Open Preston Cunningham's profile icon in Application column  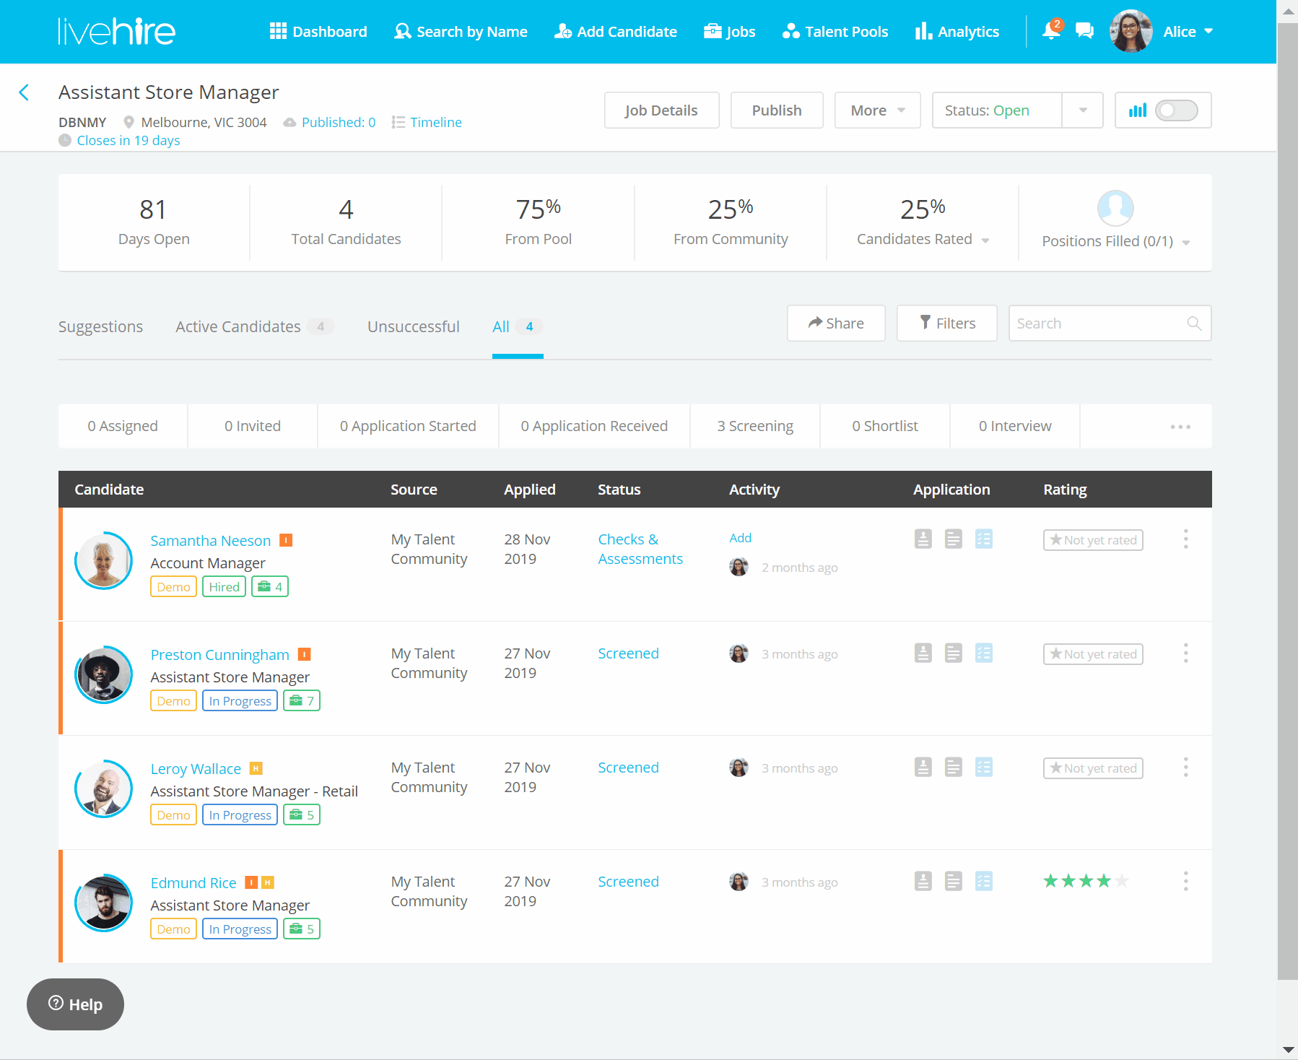(x=923, y=653)
